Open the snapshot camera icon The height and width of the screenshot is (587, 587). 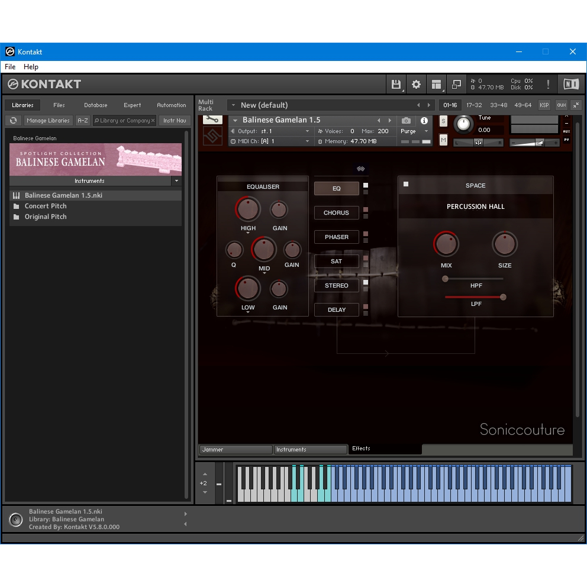point(406,121)
